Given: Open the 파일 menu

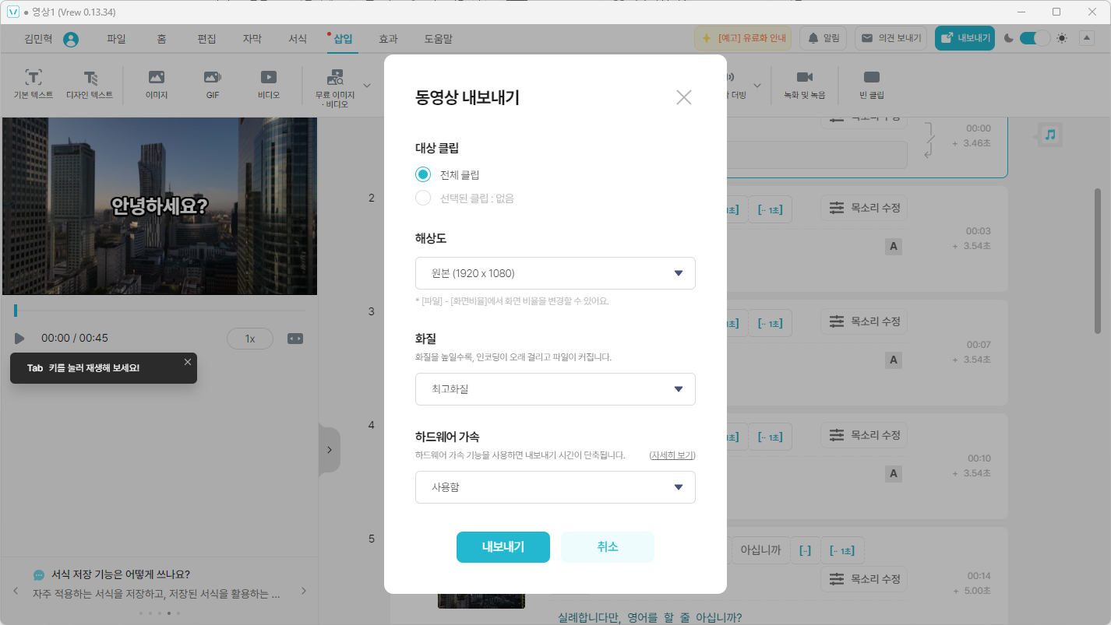Looking at the screenshot, I should pos(116,38).
